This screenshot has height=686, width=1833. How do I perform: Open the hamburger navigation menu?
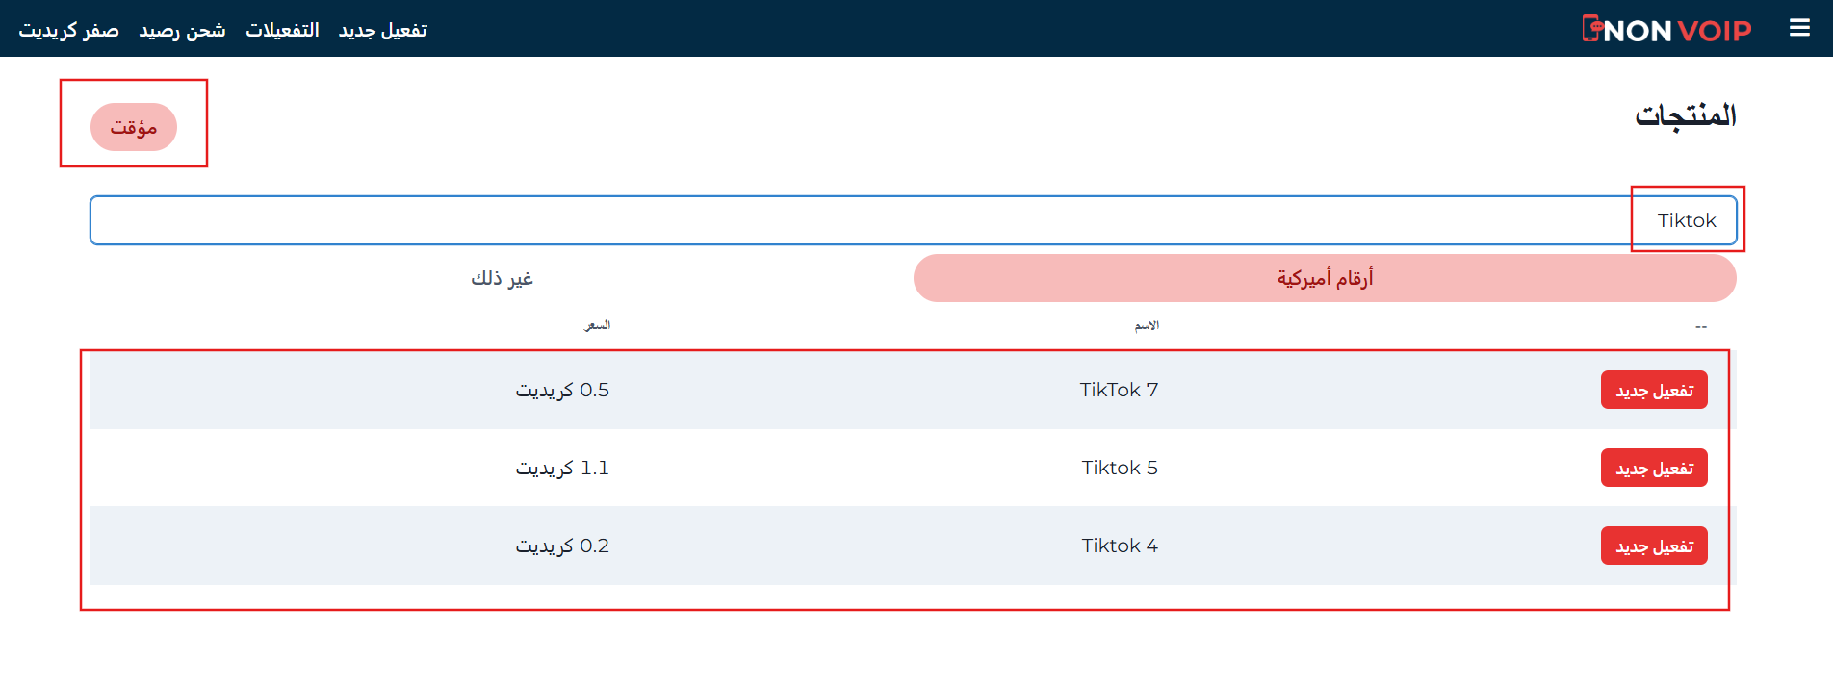coord(1799,28)
